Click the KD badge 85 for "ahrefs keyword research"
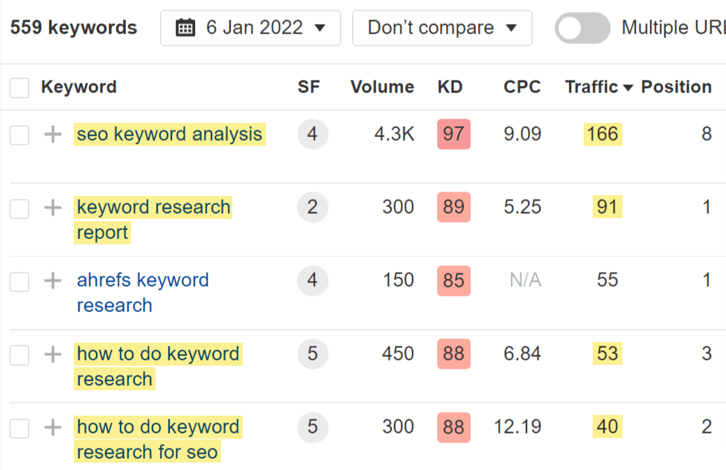Viewport: 726px width, 470px height. (453, 282)
